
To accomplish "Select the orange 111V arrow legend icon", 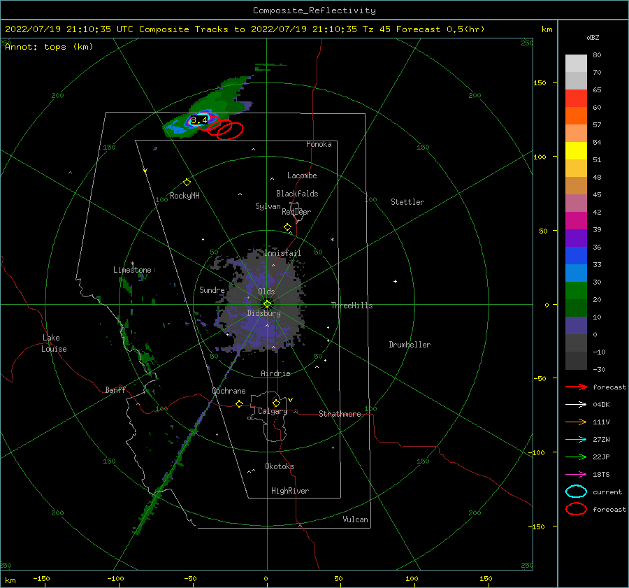I will (x=576, y=422).
